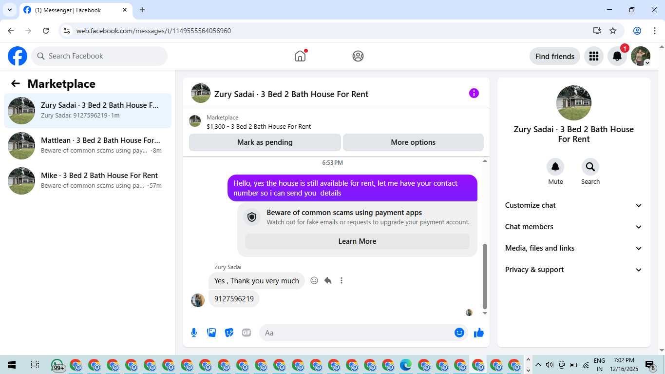This screenshot has width=665, height=374.
Task: Show hidden system tray icons
Action: tap(538, 365)
